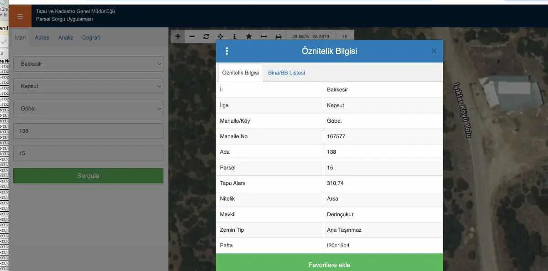The width and height of the screenshot is (548, 271).
Task: Click the Zemin Tip value Ana Taşınmaz
Action: [344, 230]
